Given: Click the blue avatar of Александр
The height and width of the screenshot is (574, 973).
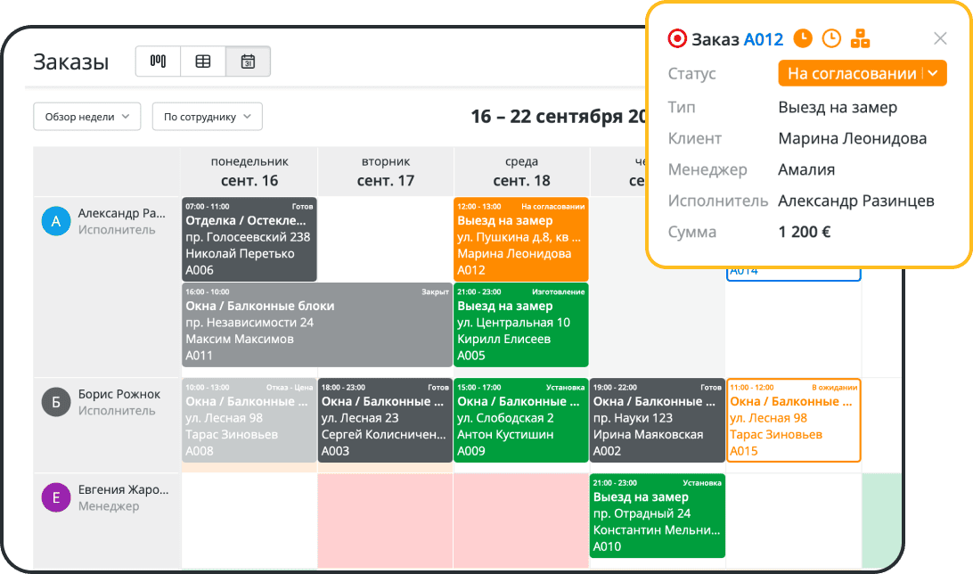Looking at the screenshot, I should point(56,221).
